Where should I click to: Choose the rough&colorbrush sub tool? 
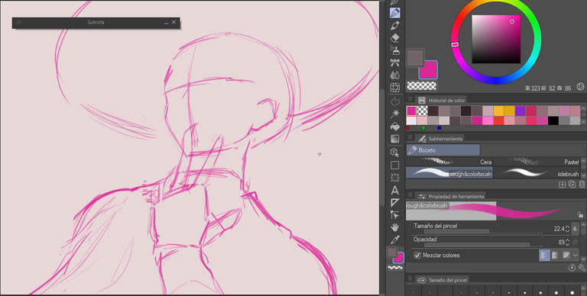[449, 172]
